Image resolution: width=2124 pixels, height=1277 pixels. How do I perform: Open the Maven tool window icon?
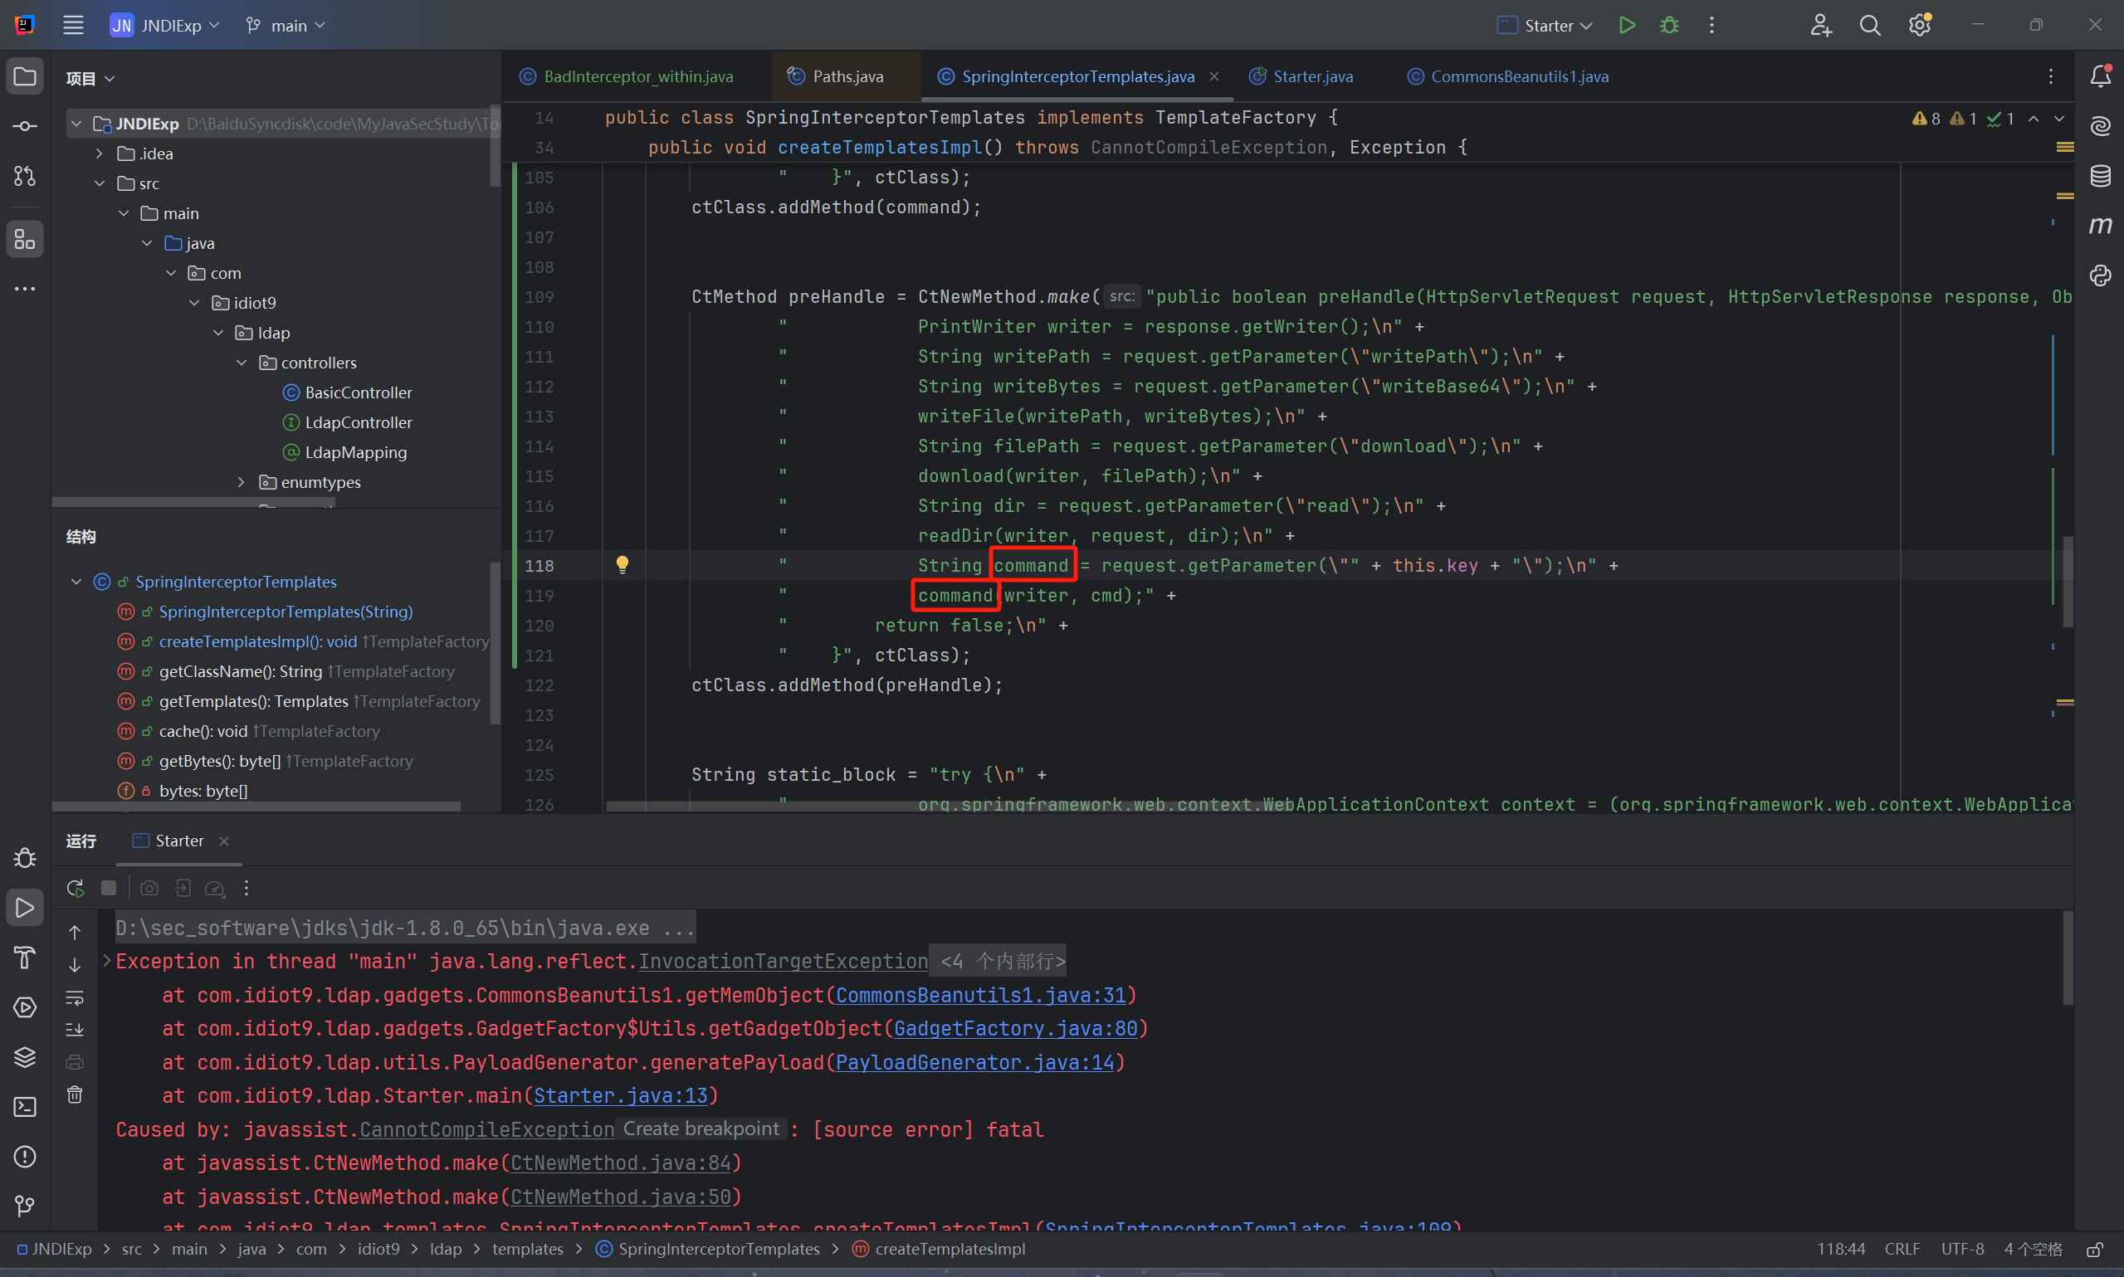tap(2100, 226)
